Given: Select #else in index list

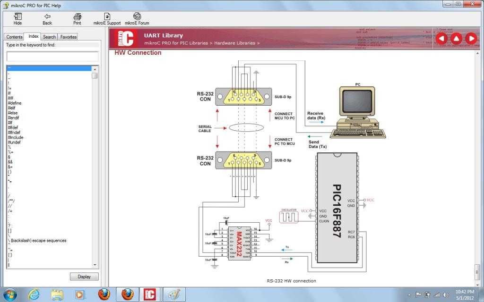Looking at the screenshot, I should point(13,113).
